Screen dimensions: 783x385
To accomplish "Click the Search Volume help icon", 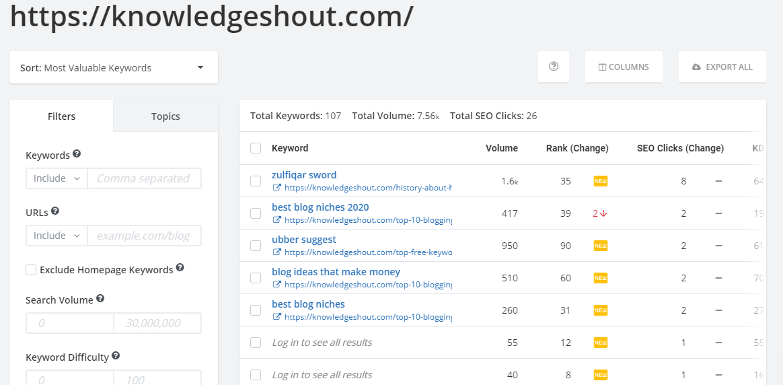I will point(100,298).
